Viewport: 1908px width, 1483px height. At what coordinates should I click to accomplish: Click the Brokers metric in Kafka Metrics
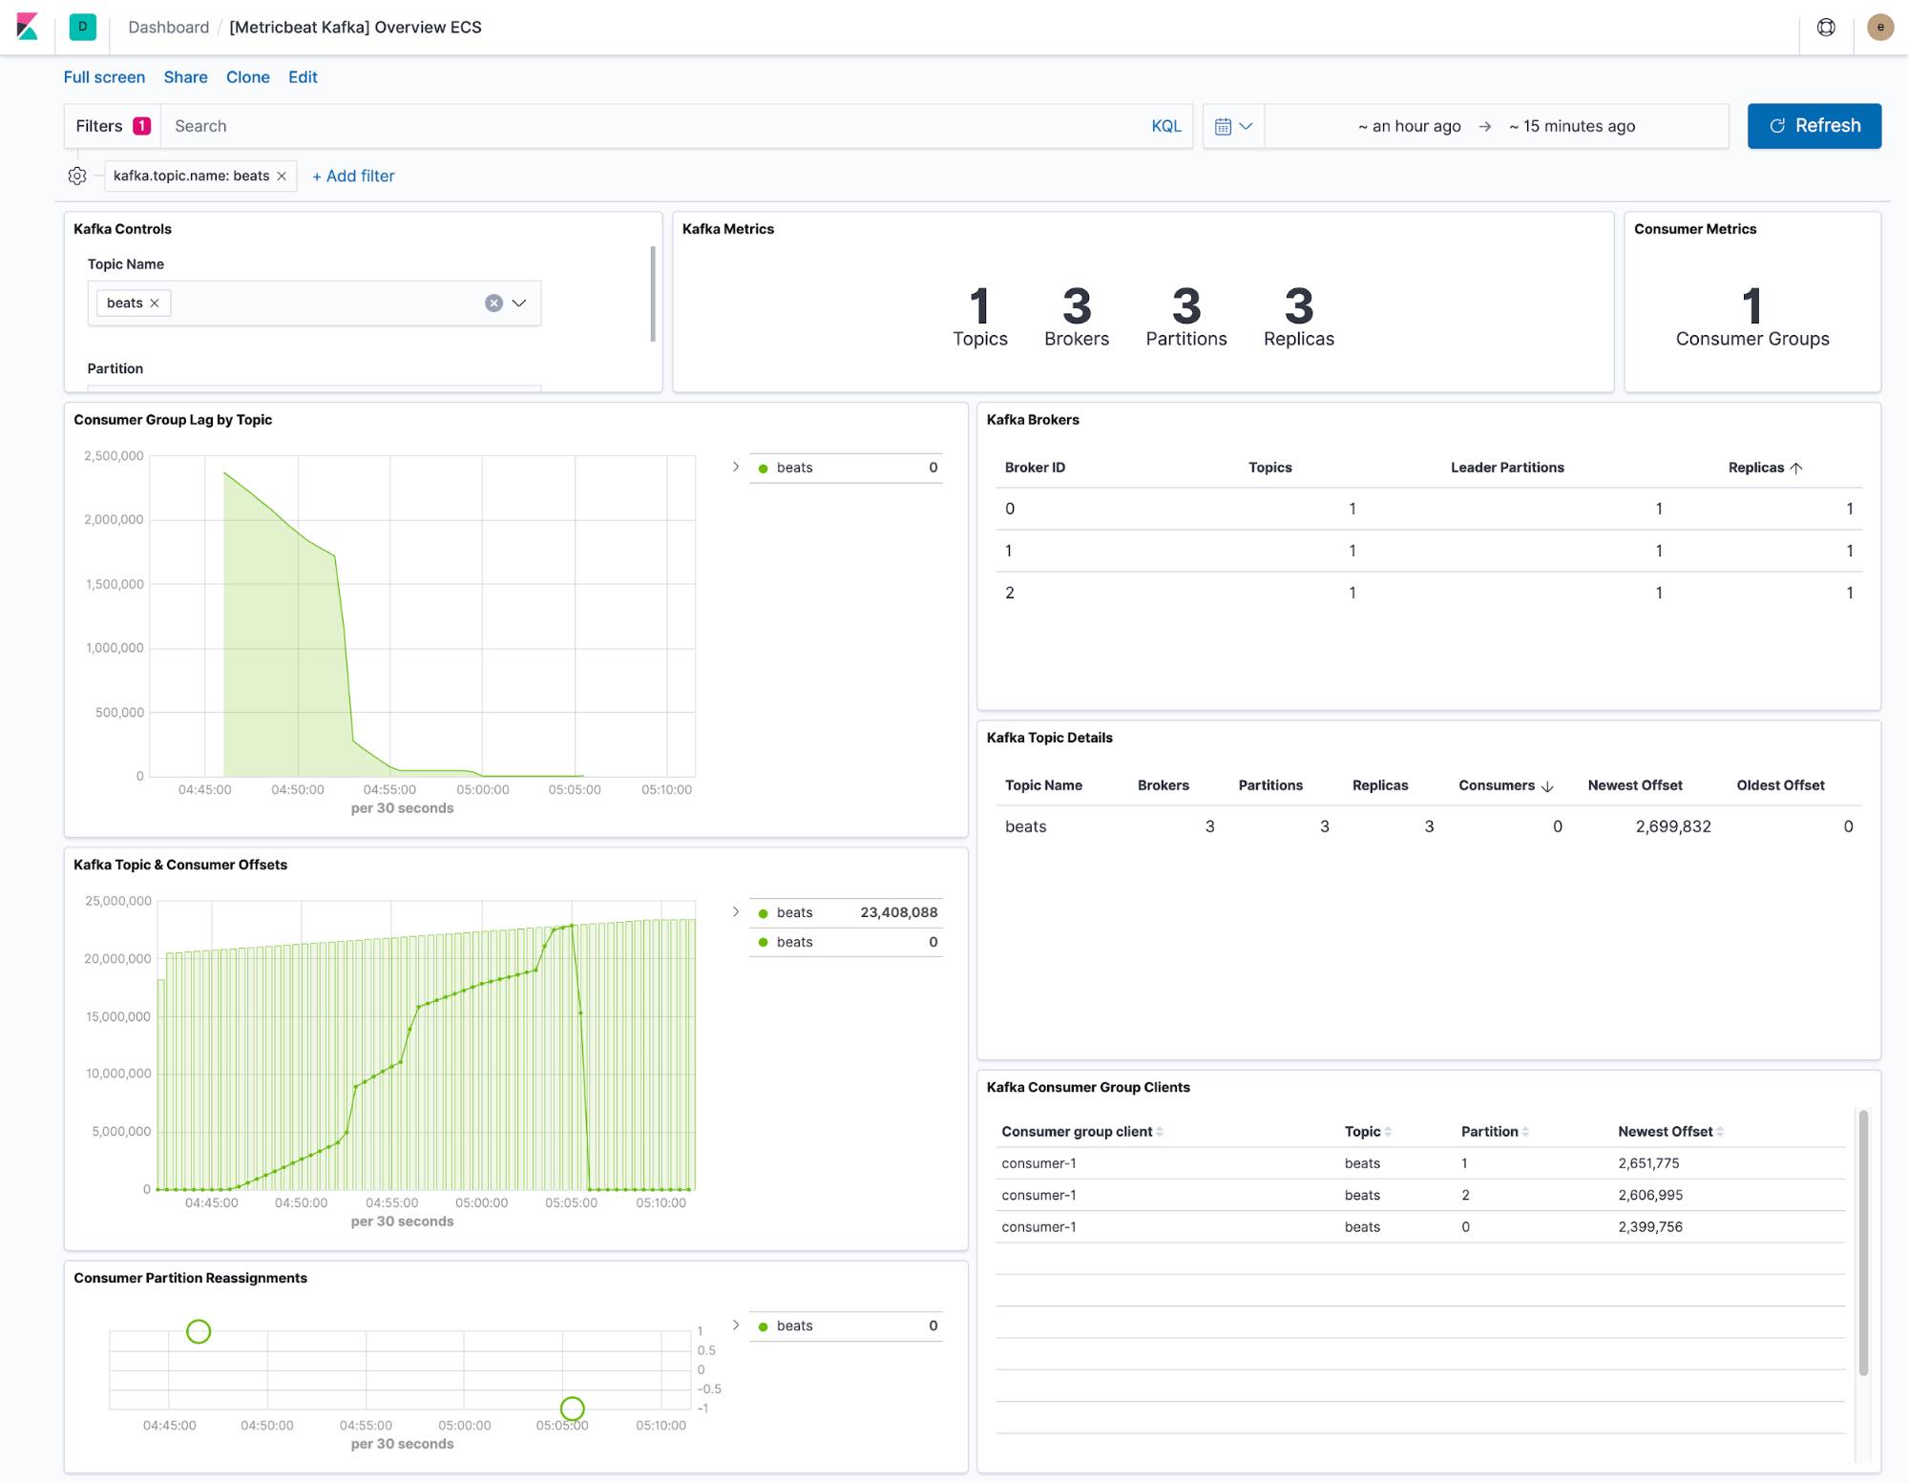pos(1077,317)
